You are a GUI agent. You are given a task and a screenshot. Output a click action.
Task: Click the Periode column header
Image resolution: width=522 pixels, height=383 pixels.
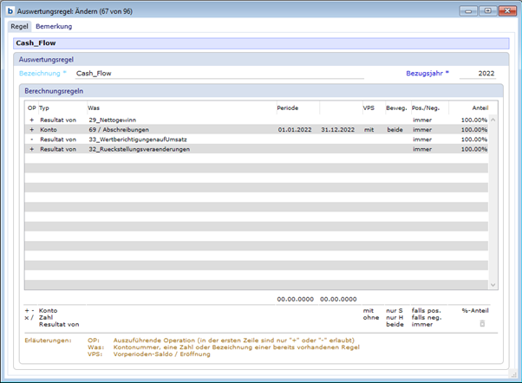[x=288, y=107]
